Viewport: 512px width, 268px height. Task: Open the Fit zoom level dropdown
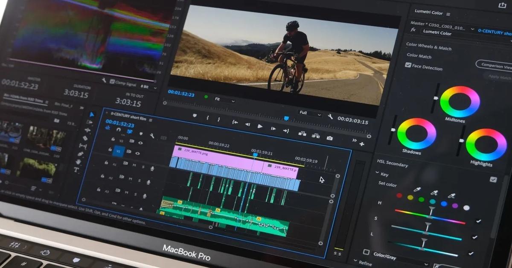224,100
